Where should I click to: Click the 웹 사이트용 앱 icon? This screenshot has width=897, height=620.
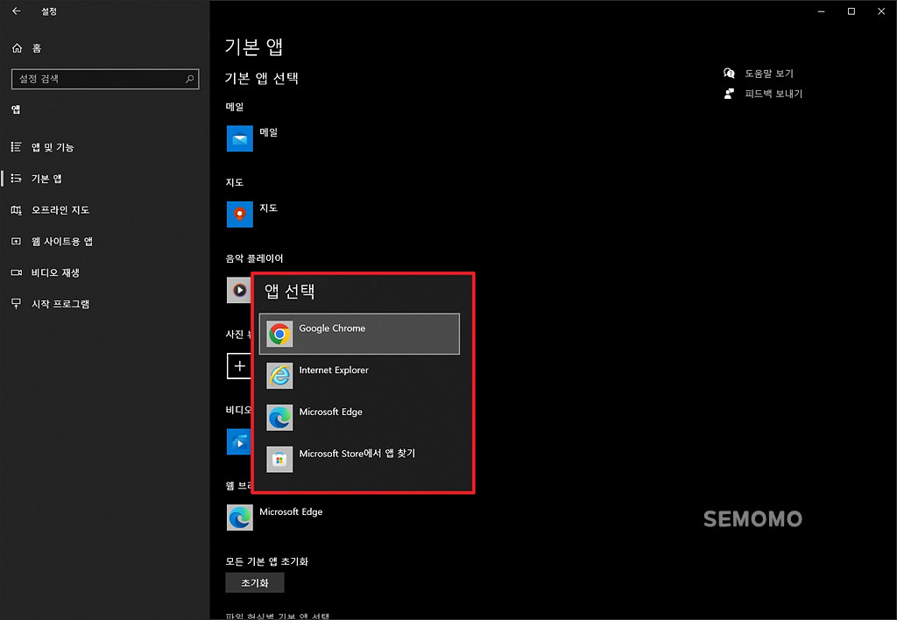pyautogui.click(x=17, y=242)
